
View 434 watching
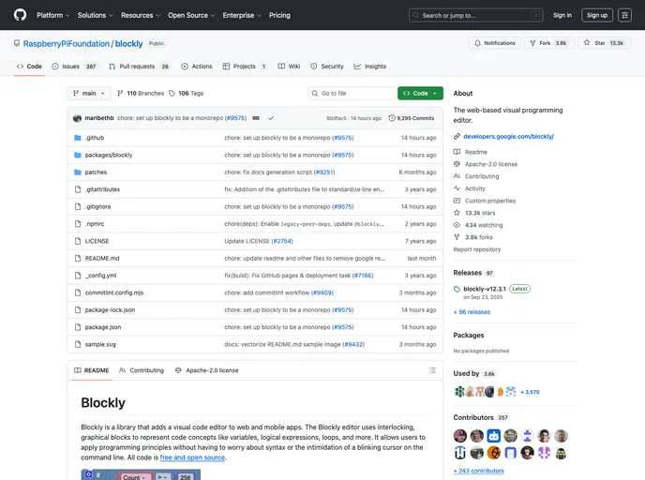(x=484, y=225)
